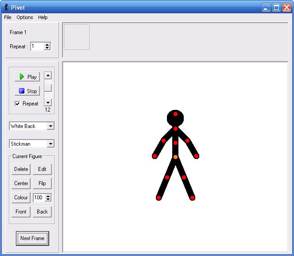Click the speed scrollbar down arrow
This screenshot has height=256, width=294.
[48, 103]
